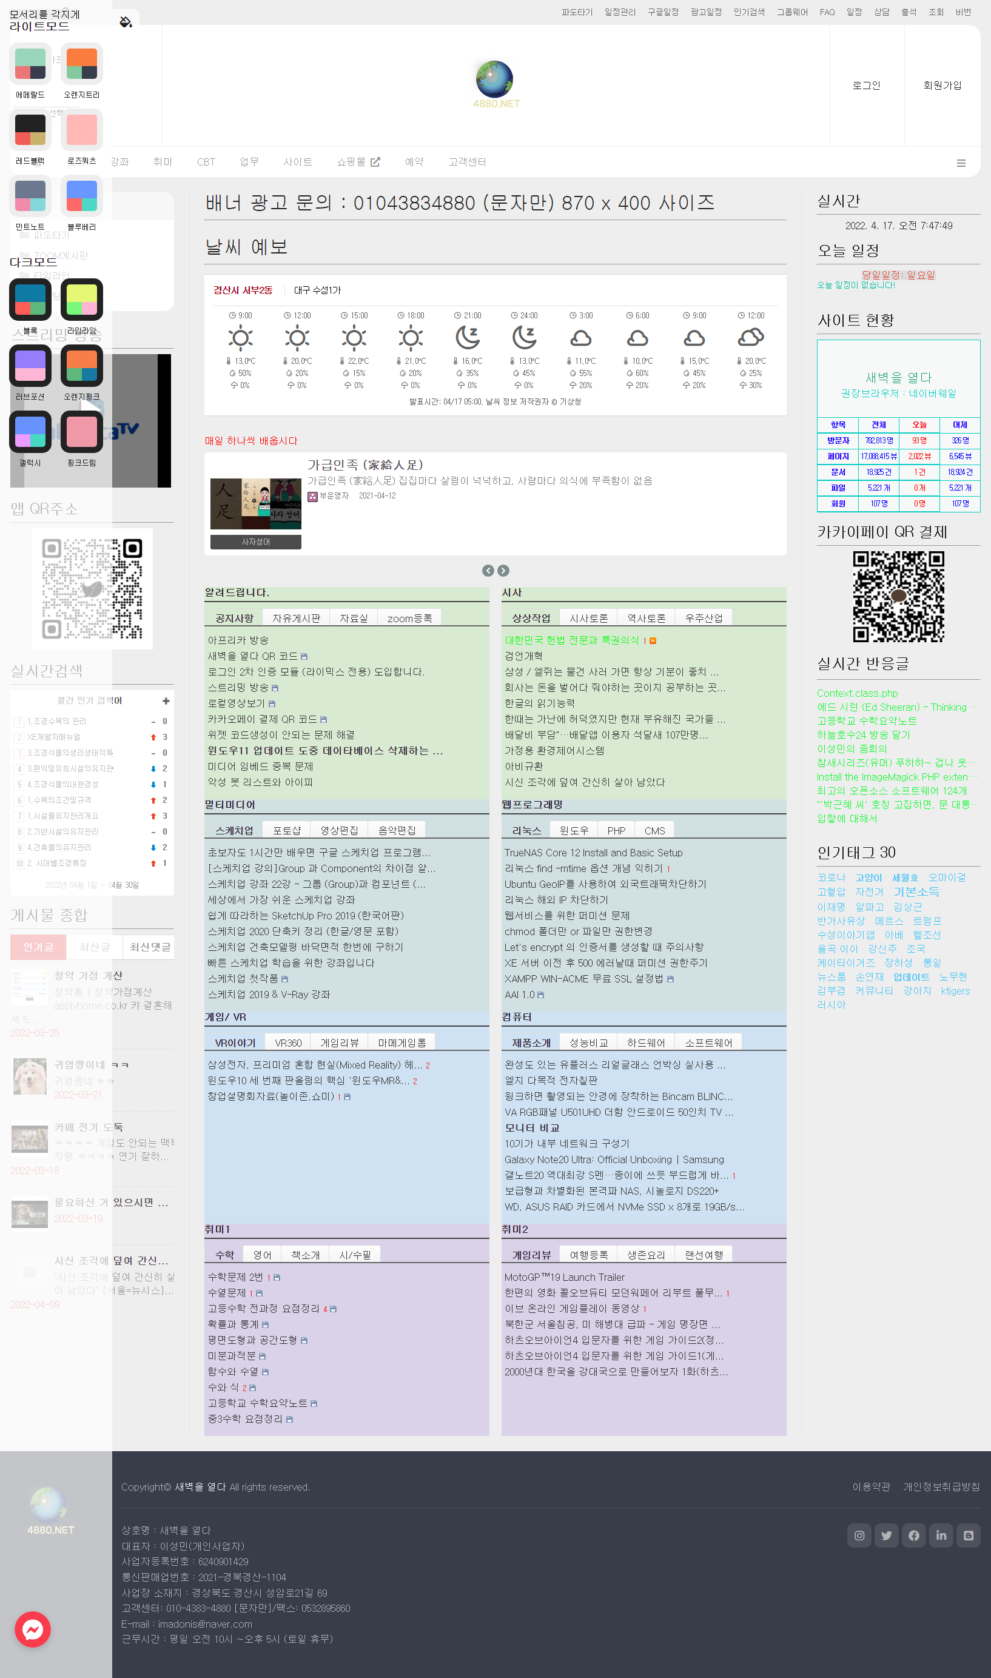
Task: Show 최신글 in 게시물 종합
Action: pos(95,947)
